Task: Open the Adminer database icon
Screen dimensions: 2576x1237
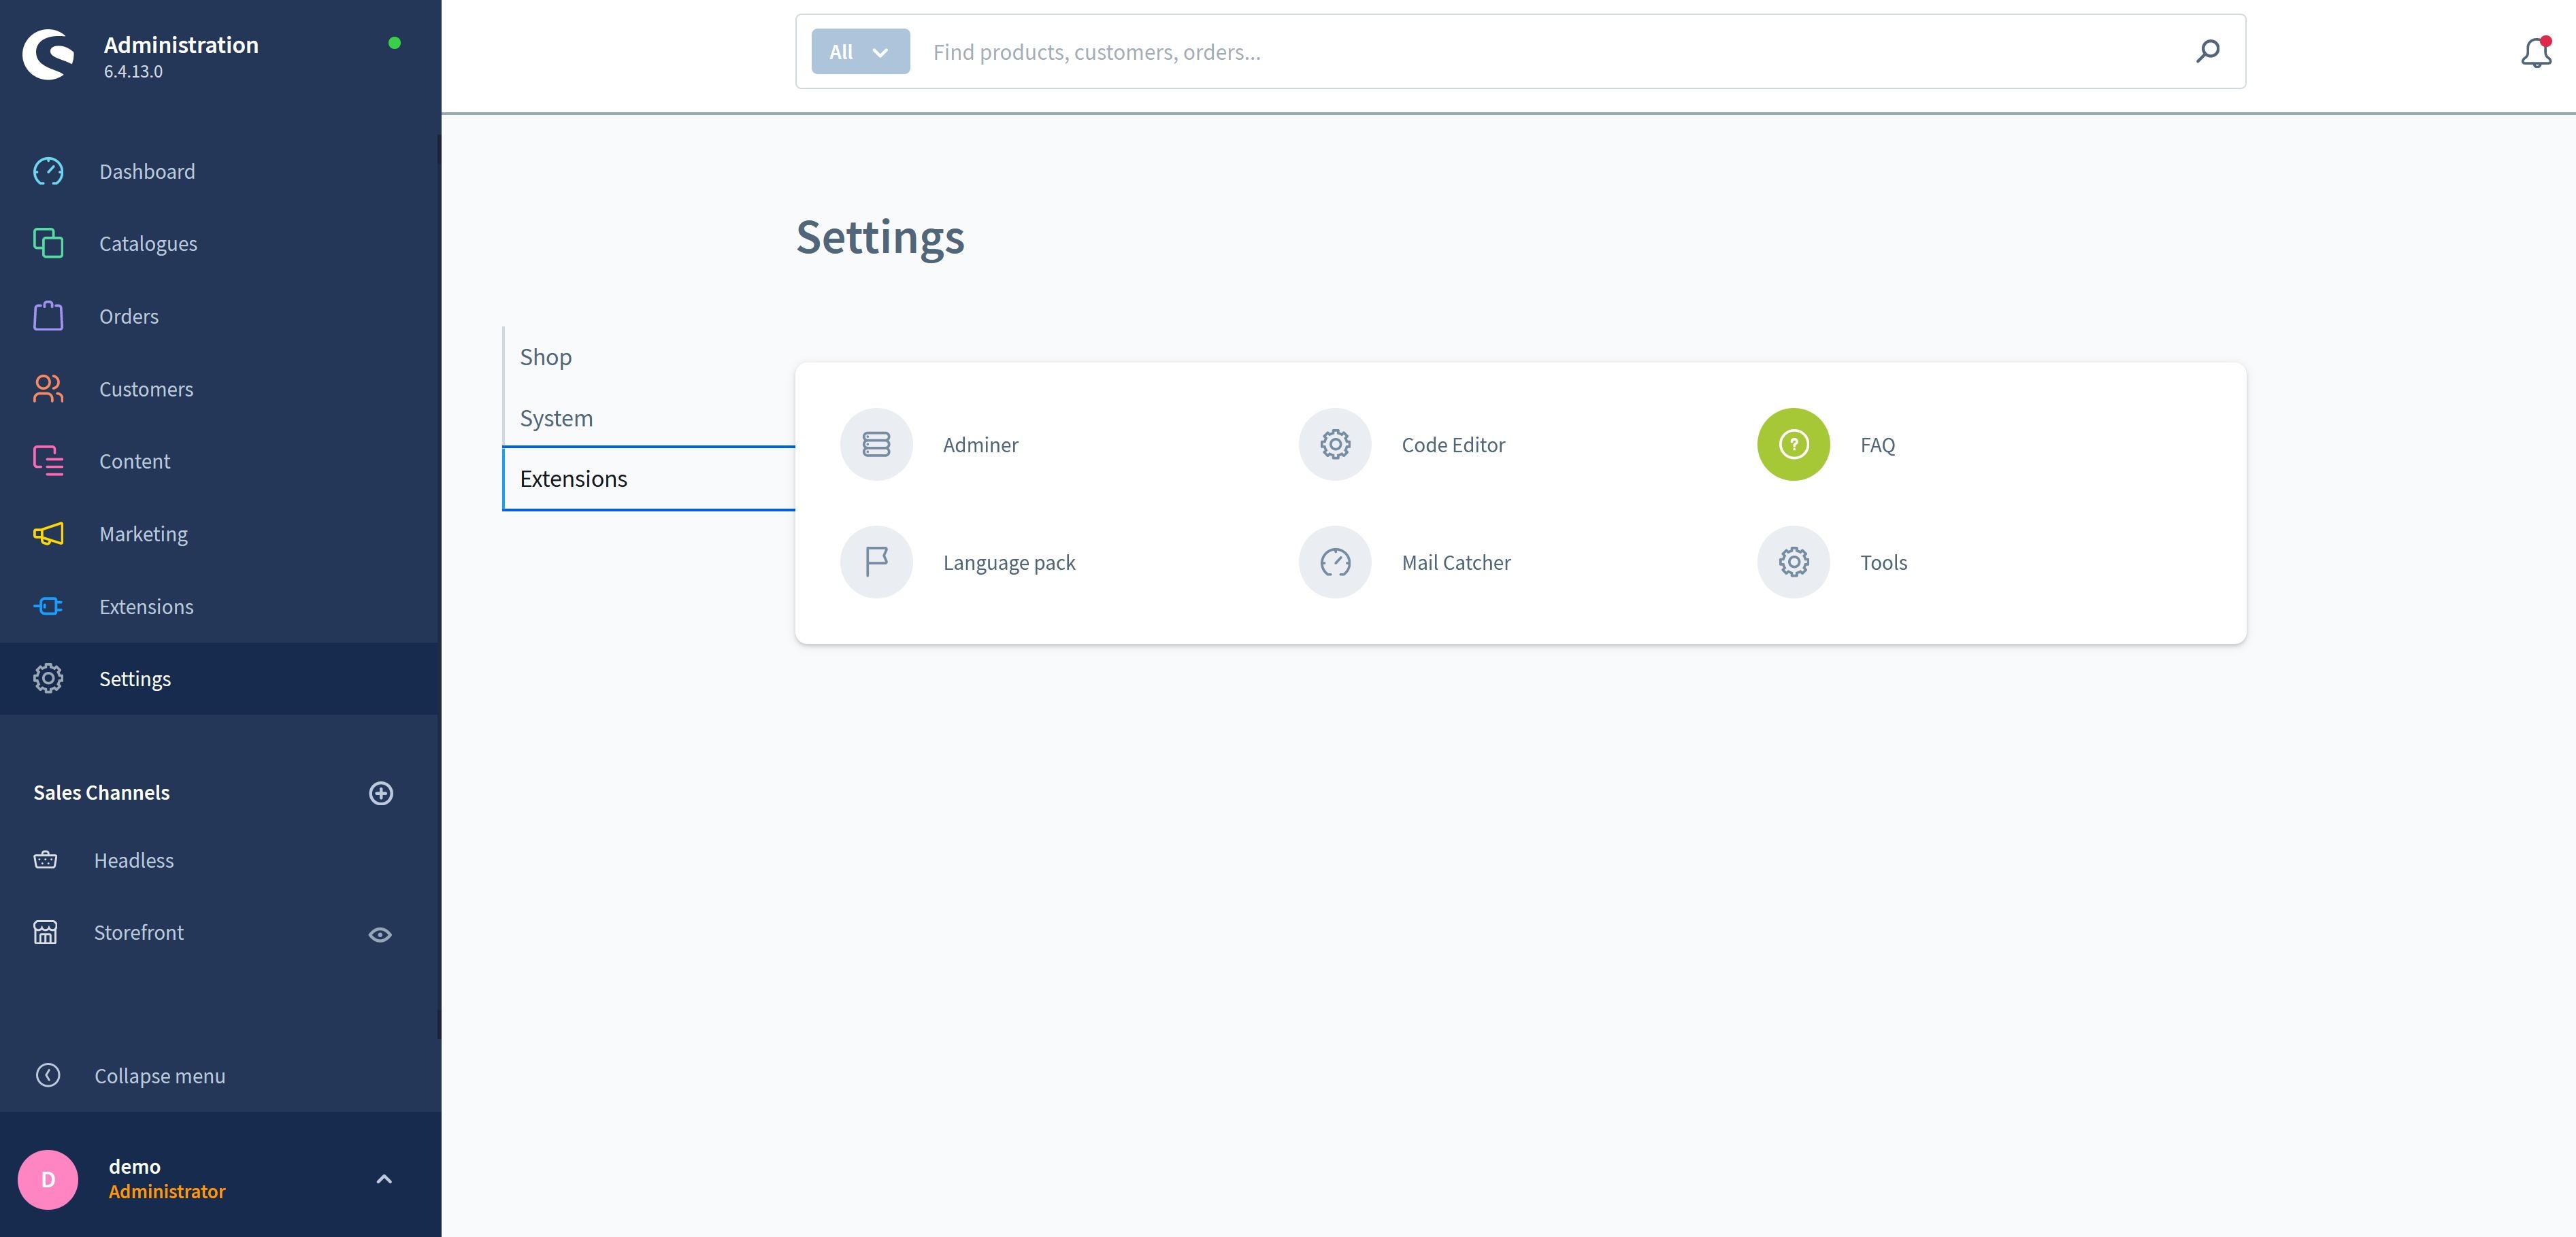Action: [x=876, y=445]
